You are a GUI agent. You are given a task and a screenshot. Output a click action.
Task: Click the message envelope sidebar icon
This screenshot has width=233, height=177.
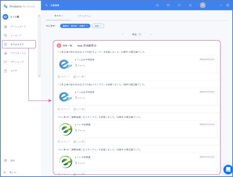pyautogui.click(x=6, y=35)
